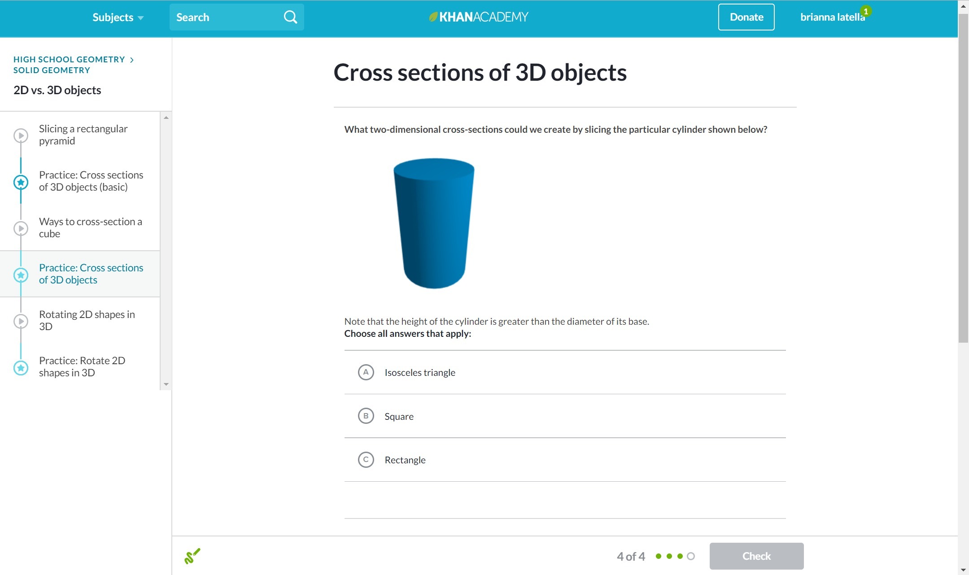Screen dimensions: 969x575
Task: Open the Subjects dropdown menu
Action: pyautogui.click(x=118, y=17)
